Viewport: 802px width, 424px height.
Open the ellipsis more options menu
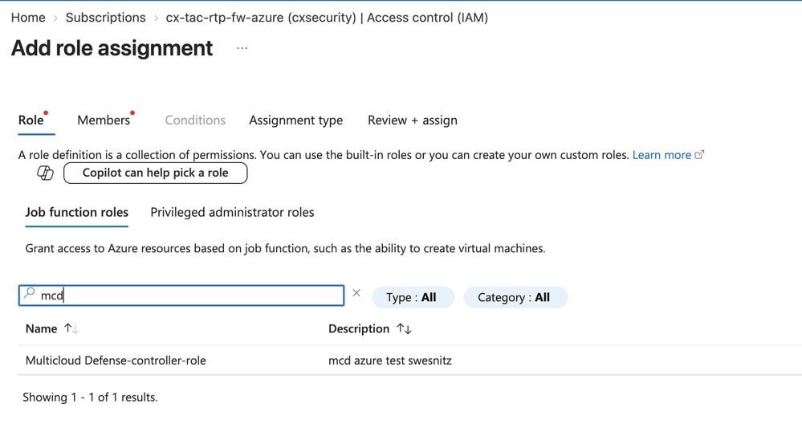tap(242, 49)
